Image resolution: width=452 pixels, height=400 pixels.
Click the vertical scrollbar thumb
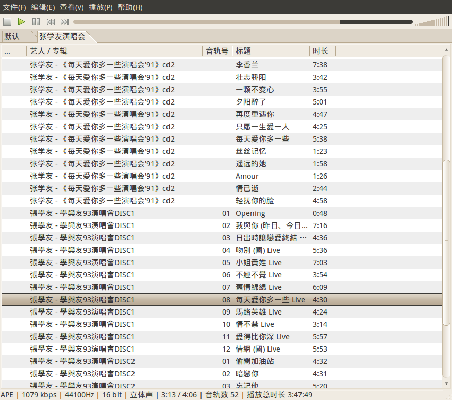tap(446, 242)
